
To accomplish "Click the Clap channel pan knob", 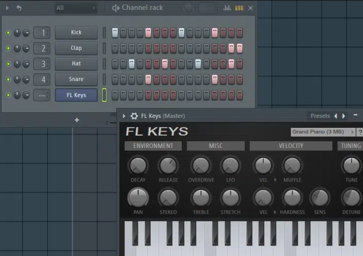I will (17, 48).
